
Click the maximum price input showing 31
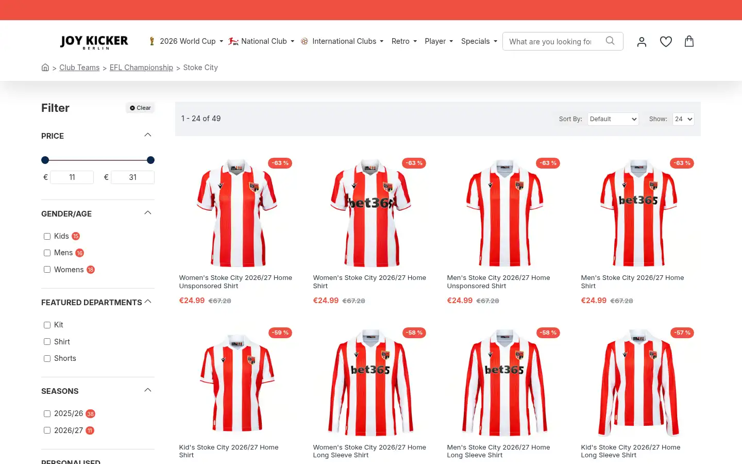133,177
